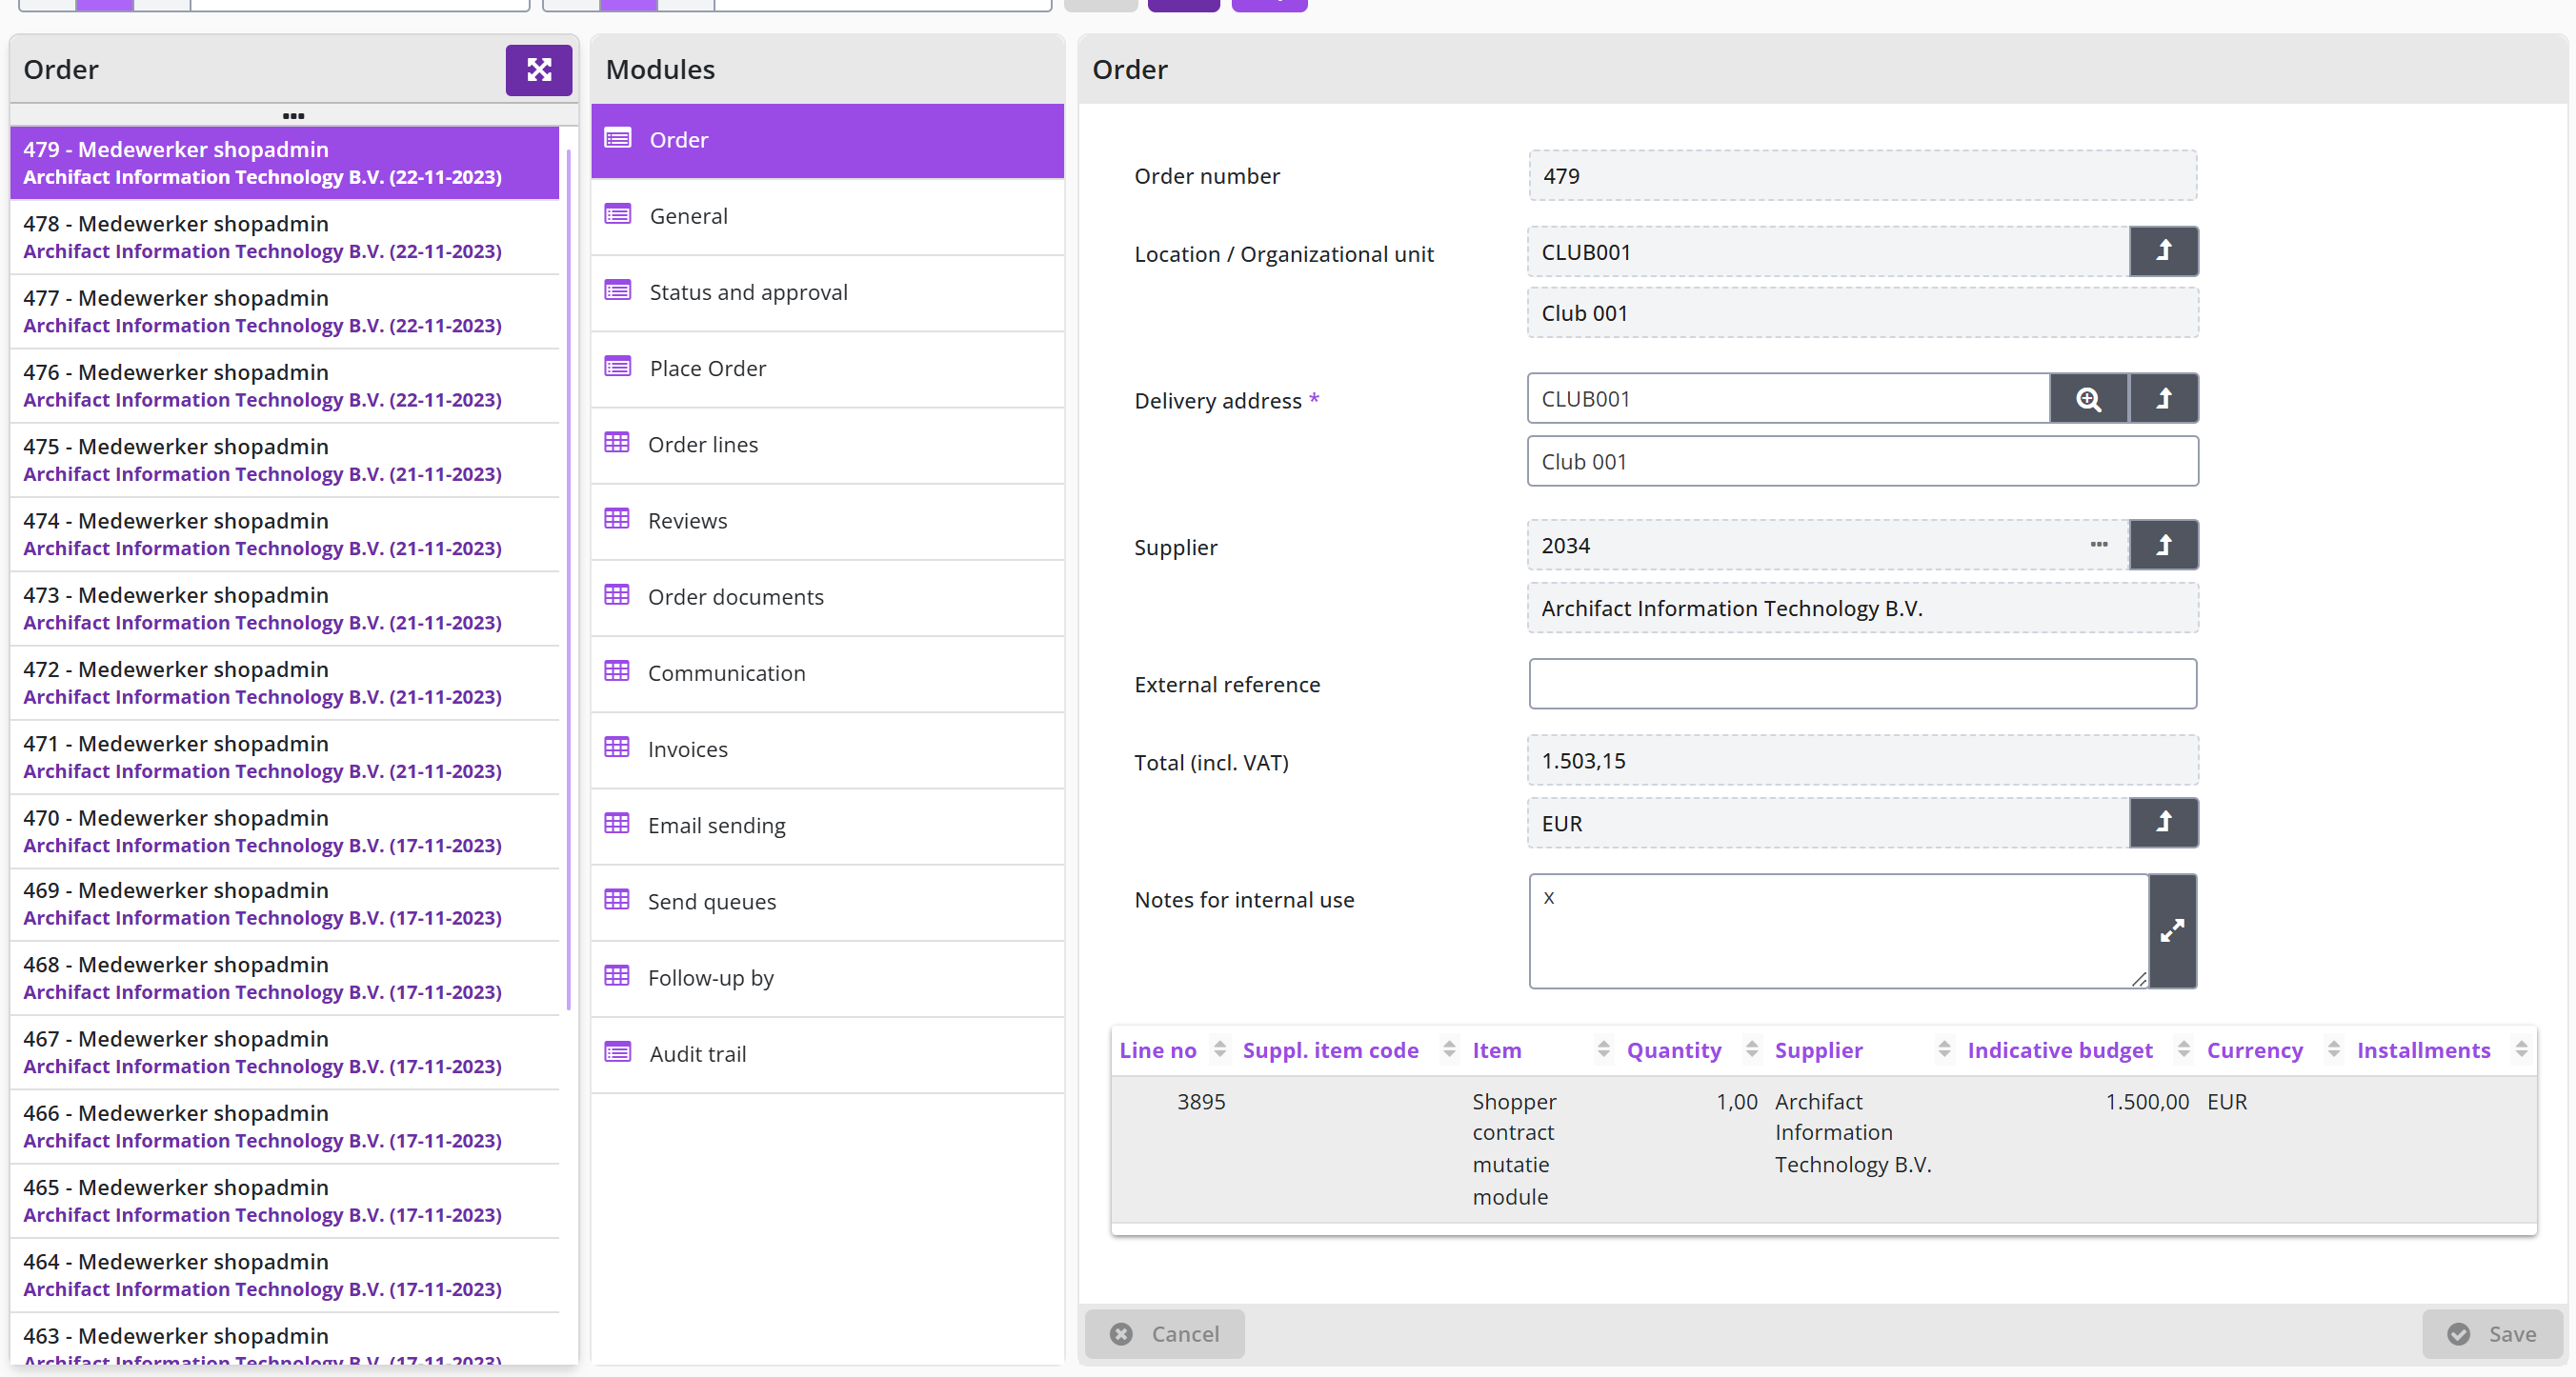2576x1377 pixels.
Task: Click the arrow icon next to EUR currency
Action: point(2163,823)
